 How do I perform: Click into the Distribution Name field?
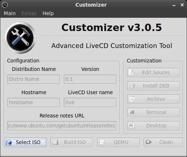click(34, 79)
